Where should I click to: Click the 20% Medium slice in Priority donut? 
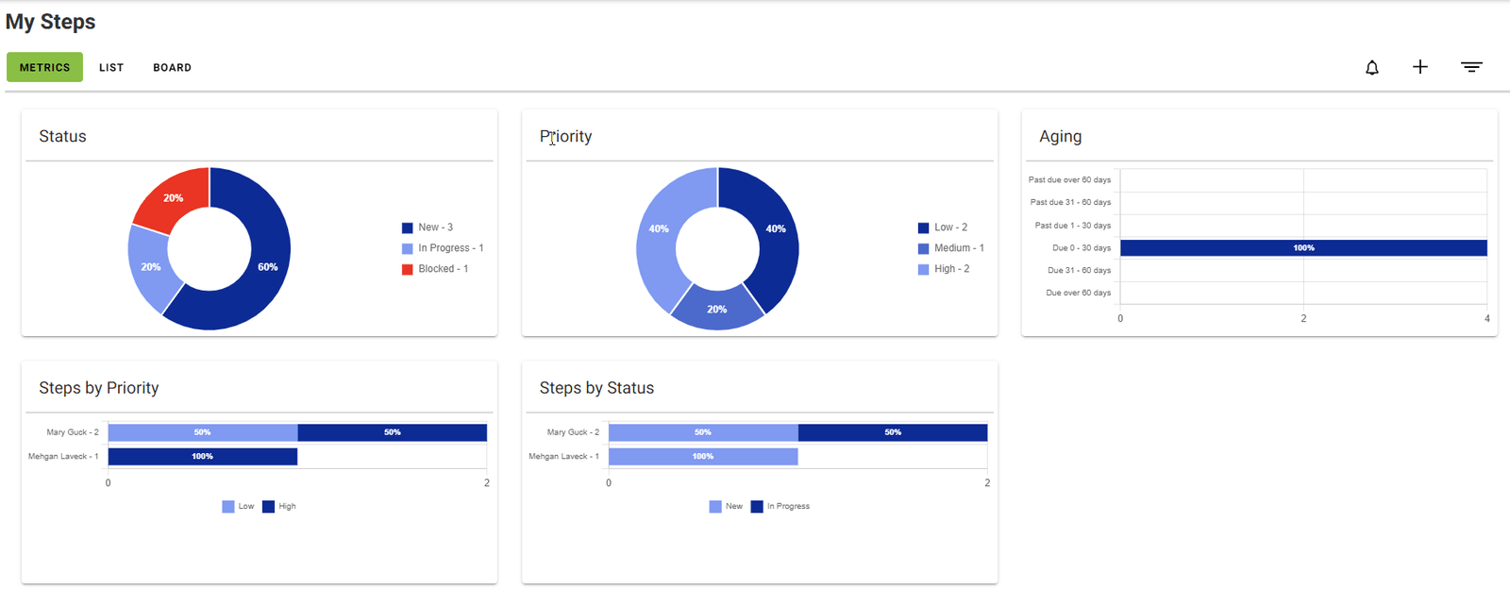point(717,309)
